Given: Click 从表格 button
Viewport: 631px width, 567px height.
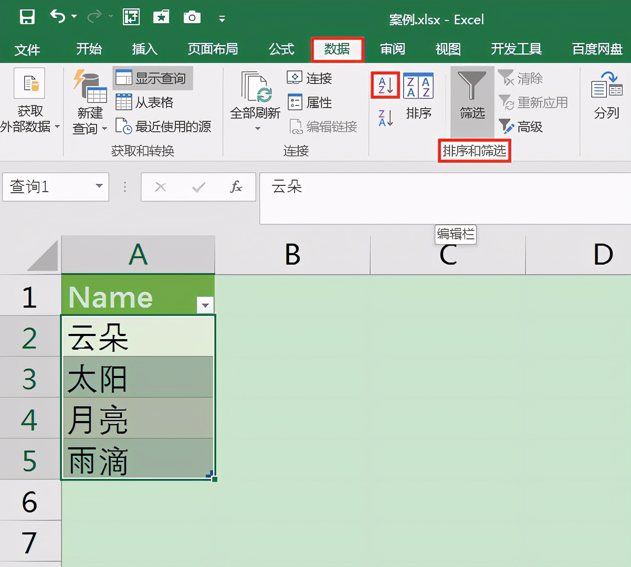Looking at the screenshot, I should point(144,102).
